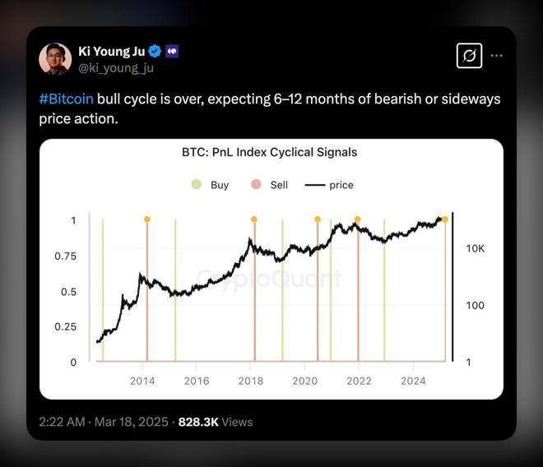Click the mid-2020 sell signal orange marker
This screenshot has width=543, height=467.
pos(318,220)
